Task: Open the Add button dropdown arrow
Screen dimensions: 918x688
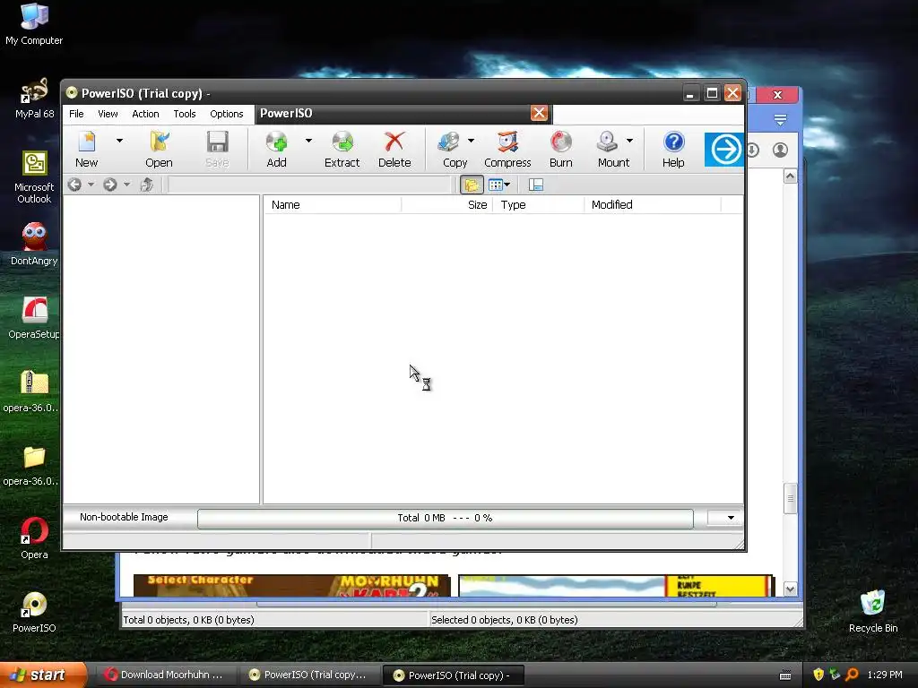Action: pos(308,141)
